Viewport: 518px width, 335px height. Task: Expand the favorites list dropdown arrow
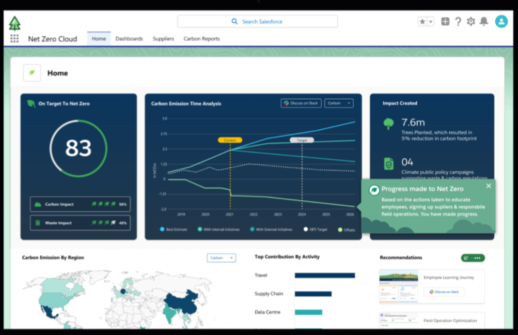coord(429,21)
